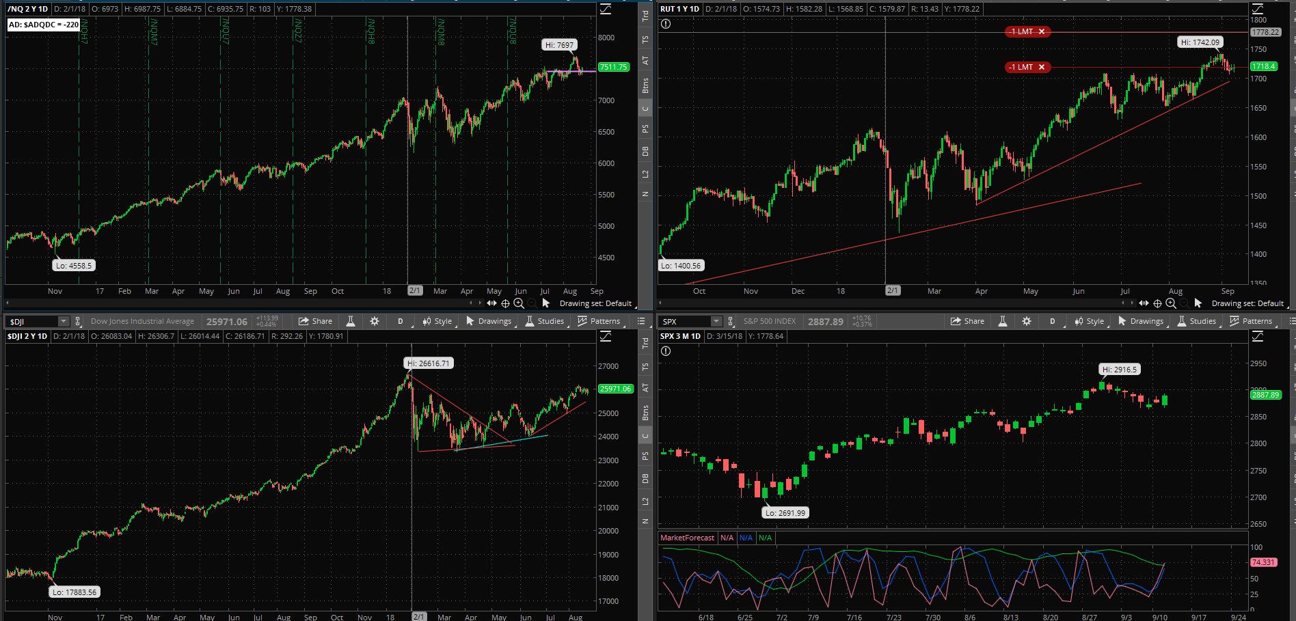1296x621 pixels.
Task: Click the $DJI symbol input field
Action: tap(32, 321)
